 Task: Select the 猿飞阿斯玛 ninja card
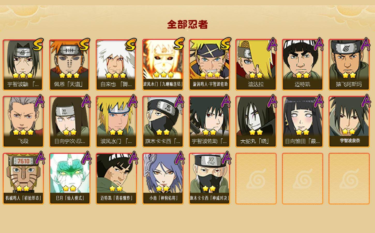pos(349,65)
